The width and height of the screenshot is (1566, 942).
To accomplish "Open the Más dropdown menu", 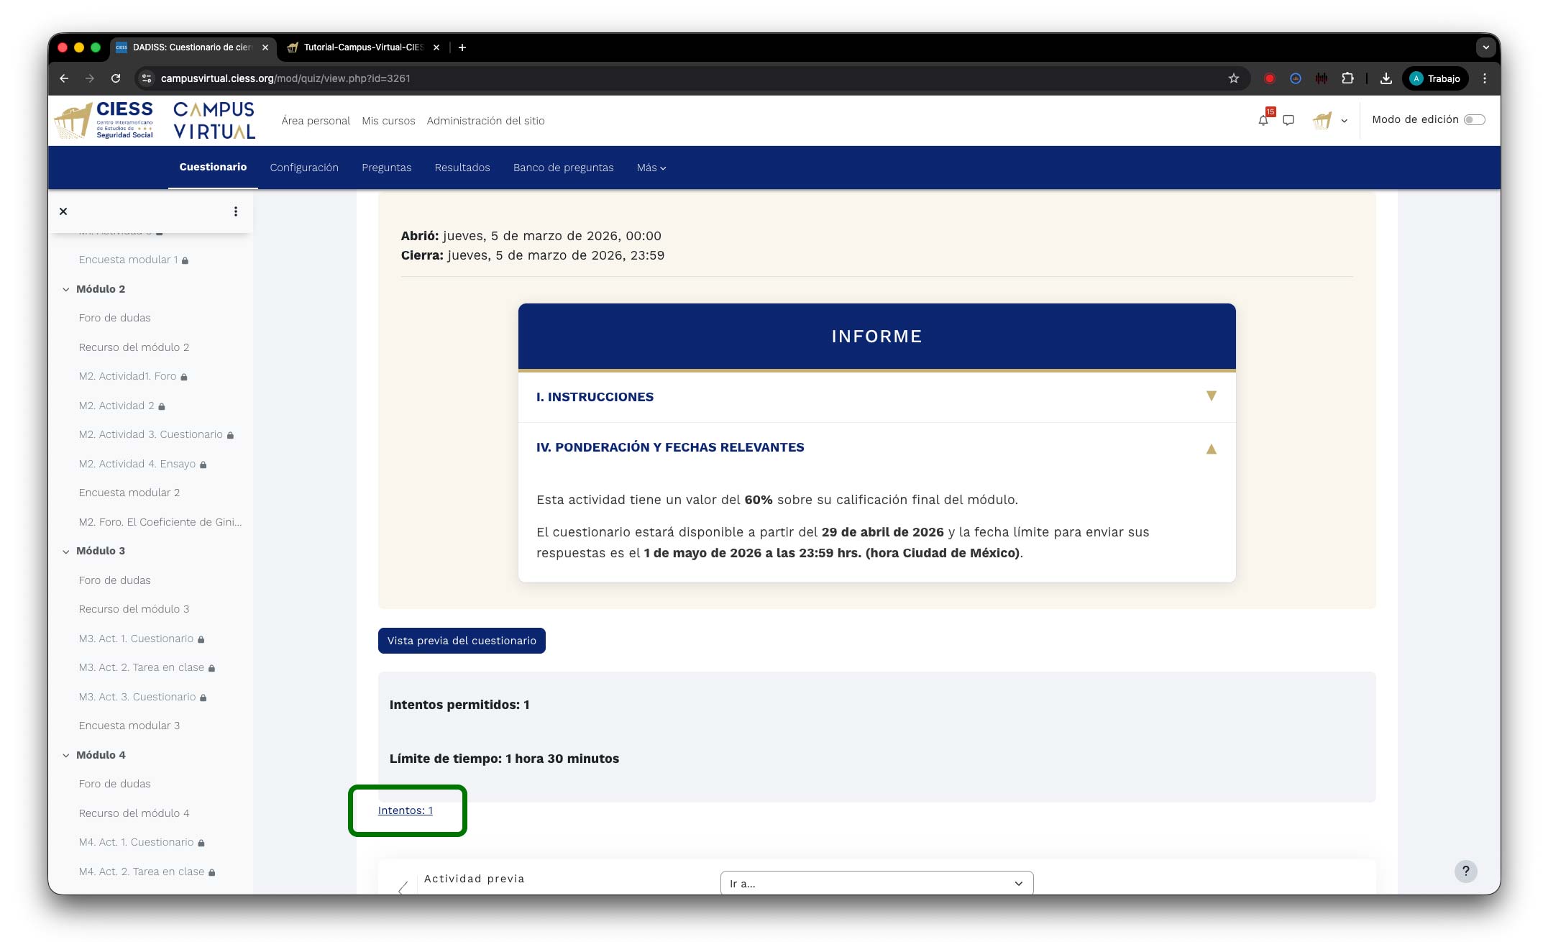I will [651, 168].
